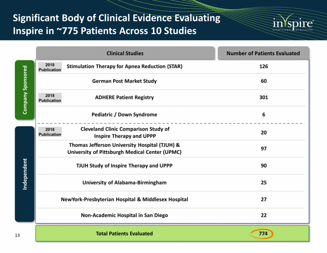Image resolution: width=327 pixels, height=253 pixels.
Task: Click the ADHERE count '301'
Action: coord(264,97)
